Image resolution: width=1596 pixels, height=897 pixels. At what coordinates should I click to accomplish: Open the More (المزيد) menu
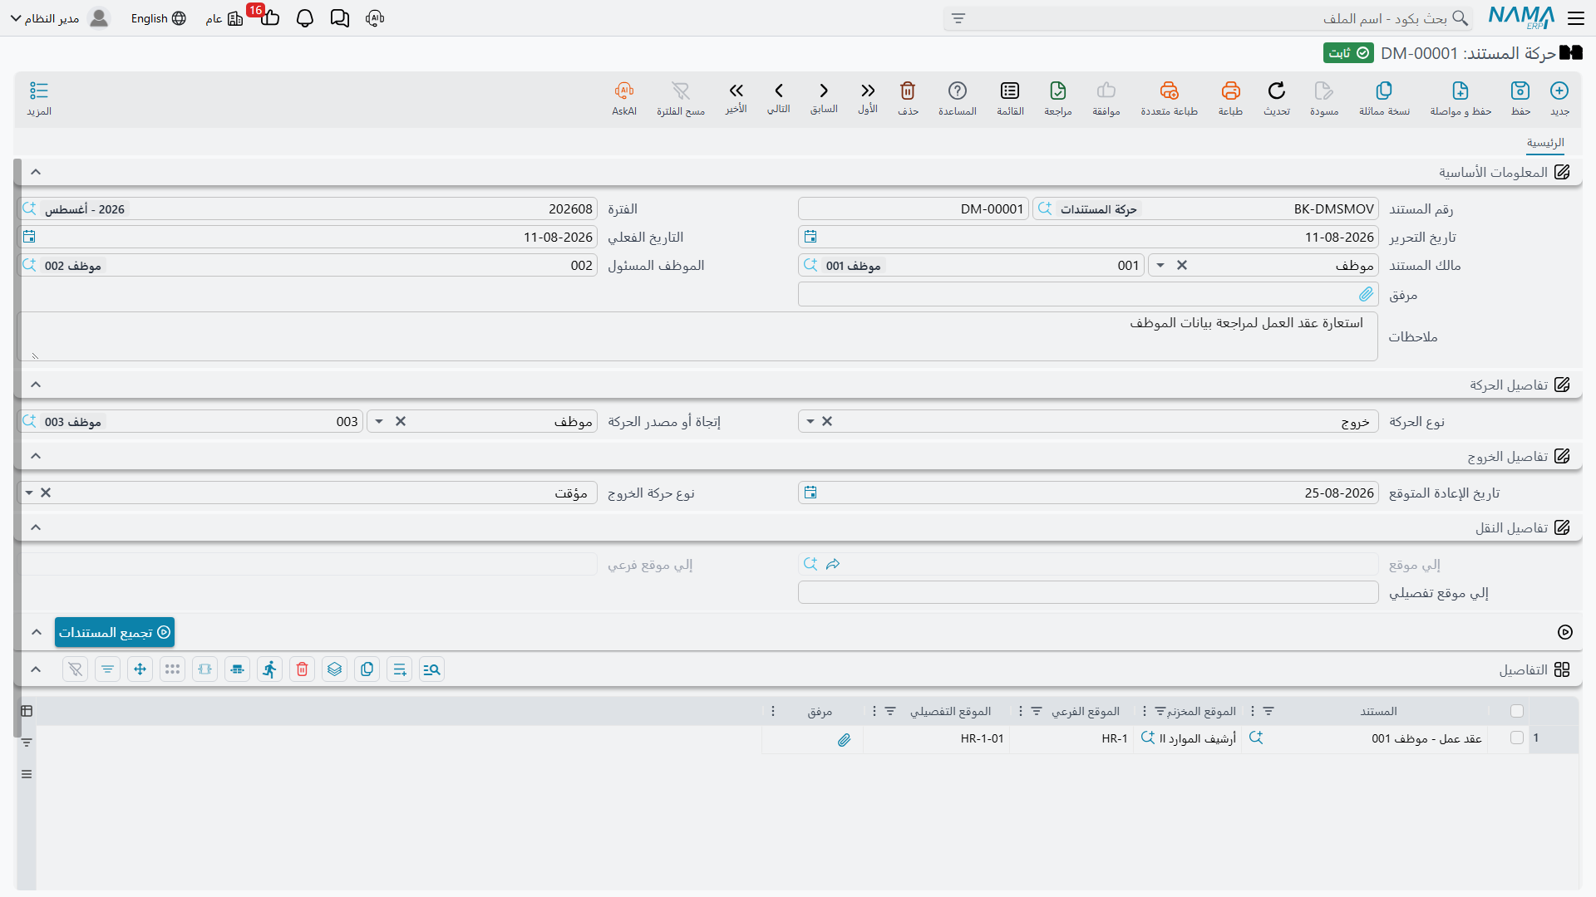pyautogui.click(x=39, y=91)
